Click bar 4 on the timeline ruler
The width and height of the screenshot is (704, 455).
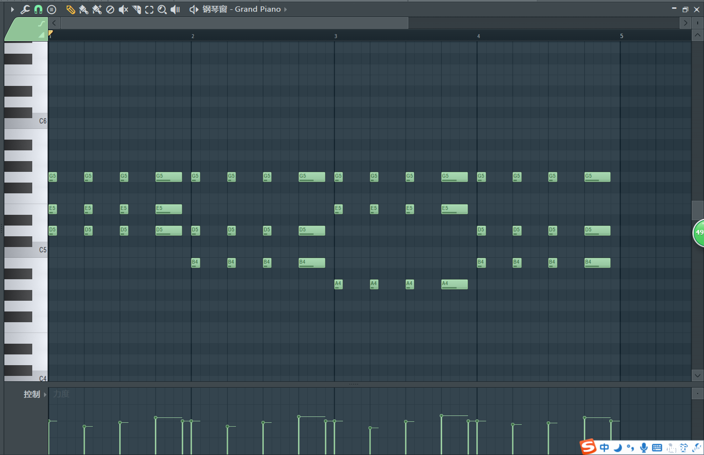point(478,36)
